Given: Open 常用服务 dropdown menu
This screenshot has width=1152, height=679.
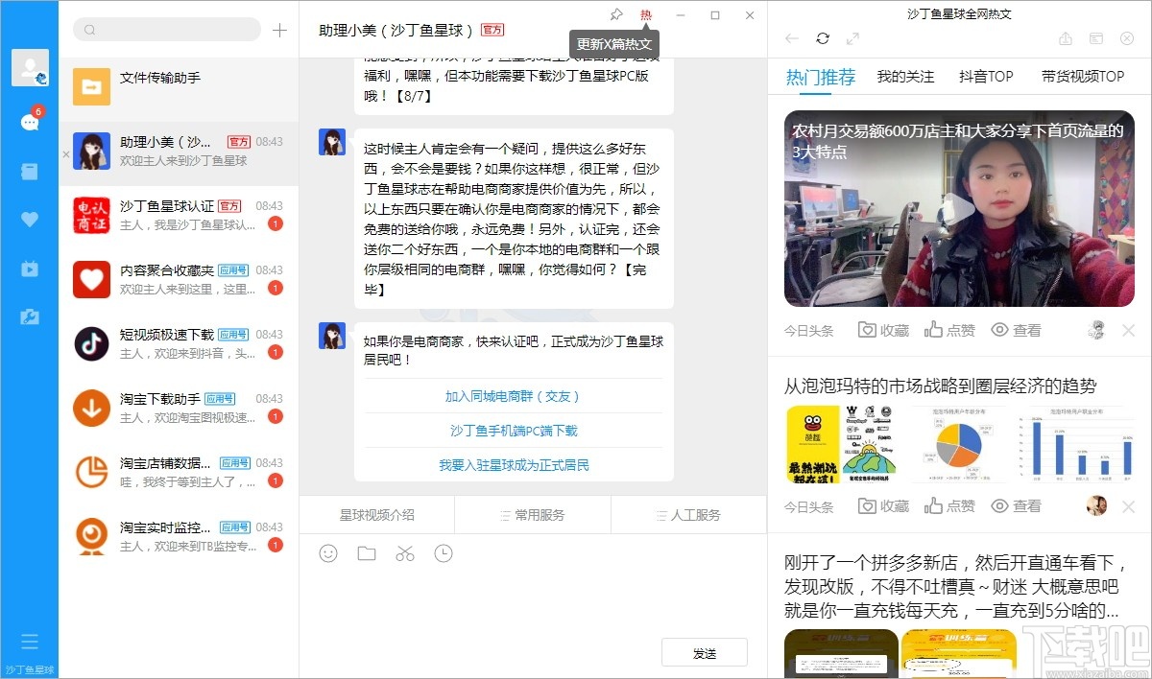Looking at the screenshot, I should pos(531,515).
